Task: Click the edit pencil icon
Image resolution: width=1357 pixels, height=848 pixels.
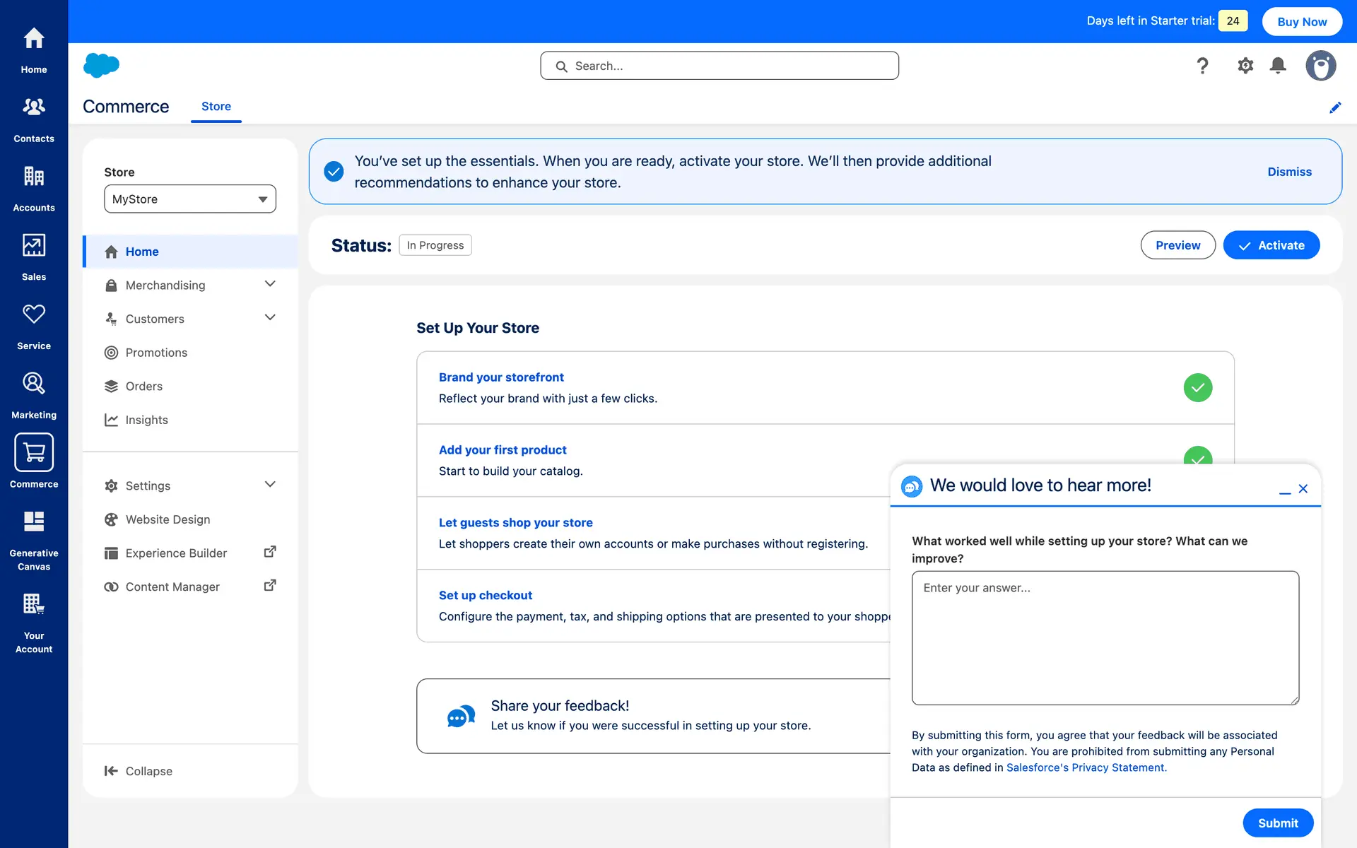Action: [1335, 107]
